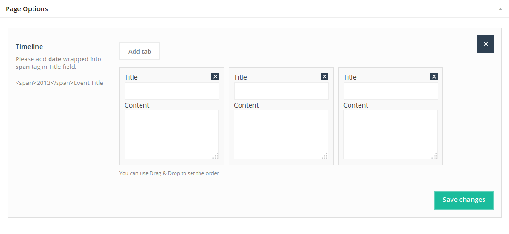
Task: Click the Timeline section heading
Action: point(29,47)
